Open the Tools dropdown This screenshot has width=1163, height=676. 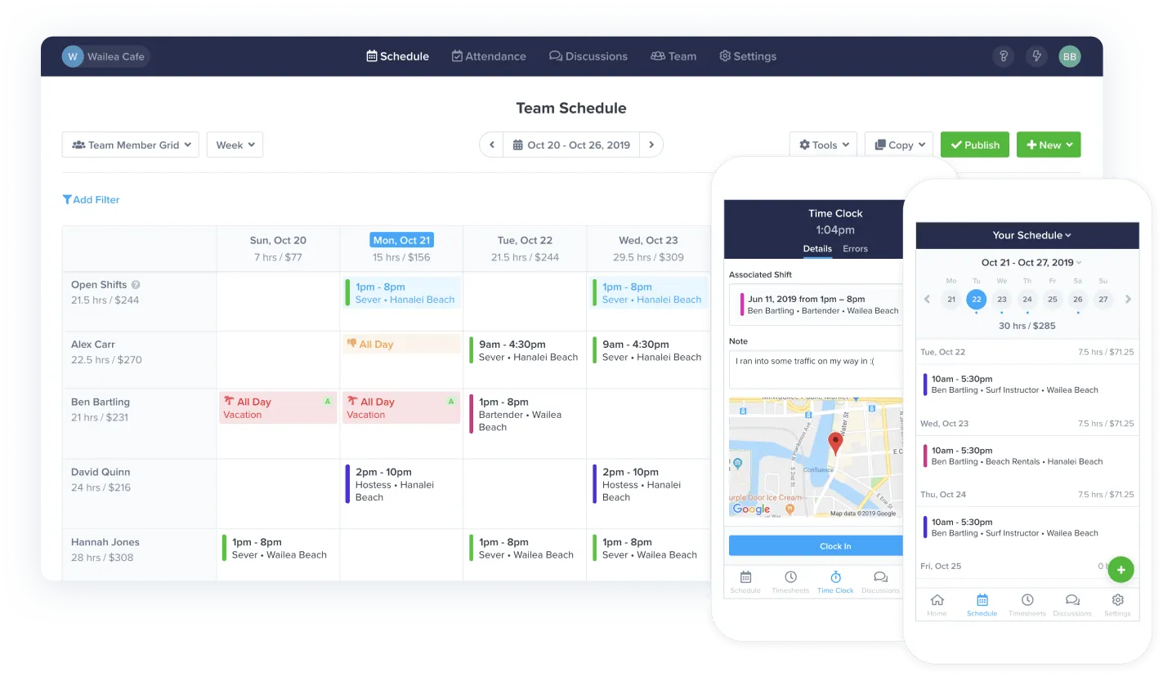pos(823,145)
